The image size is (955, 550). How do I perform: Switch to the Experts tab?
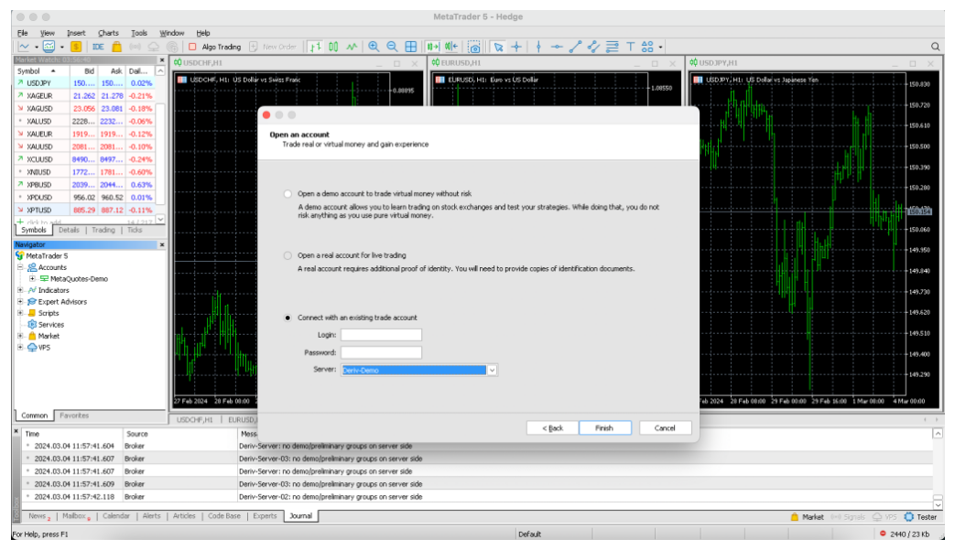[265, 516]
